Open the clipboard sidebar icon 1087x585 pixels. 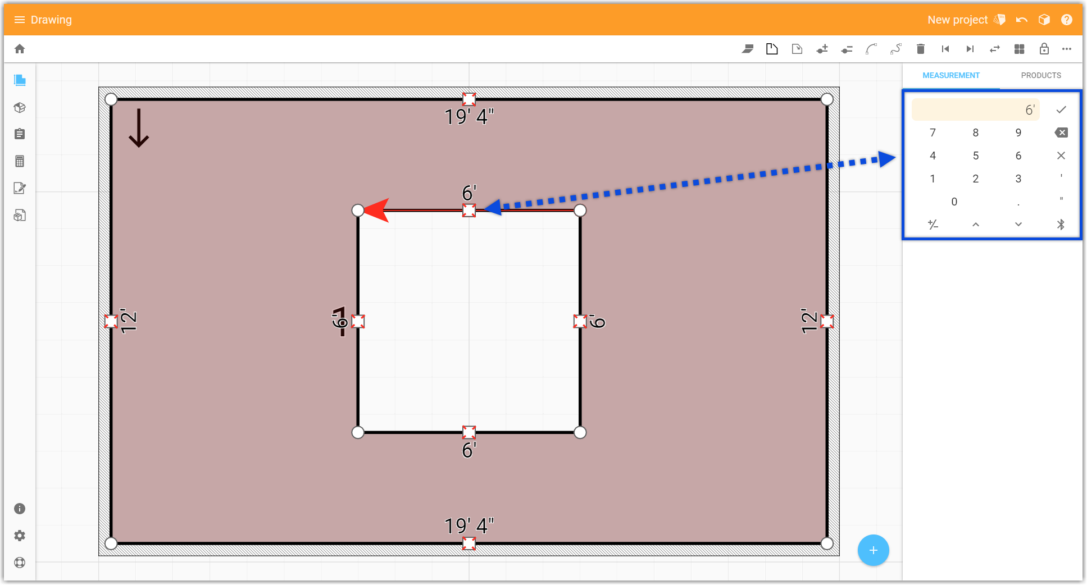[20, 134]
